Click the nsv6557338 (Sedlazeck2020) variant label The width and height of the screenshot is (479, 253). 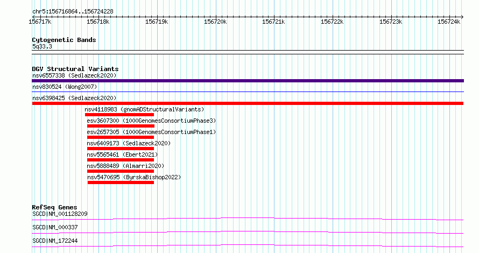pyautogui.click(x=74, y=75)
